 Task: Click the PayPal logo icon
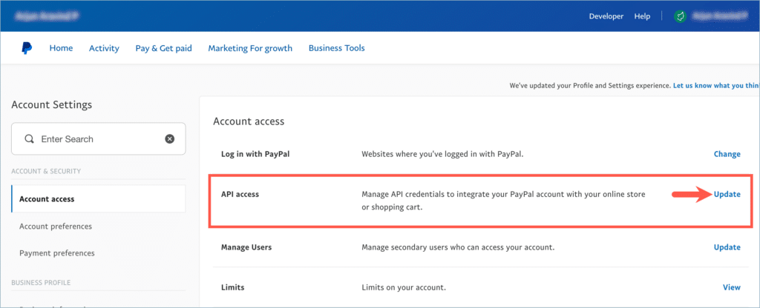[26, 48]
